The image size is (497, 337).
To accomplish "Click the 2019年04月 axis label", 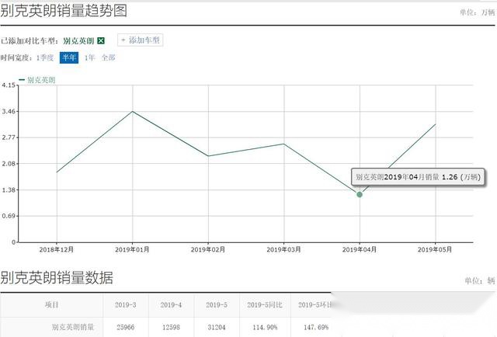I will click(x=360, y=250).
